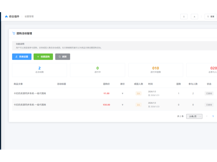Click the 总活动数 statistics card
The image size is (217, 162).
pyautogui.click(x=39, y=70)
